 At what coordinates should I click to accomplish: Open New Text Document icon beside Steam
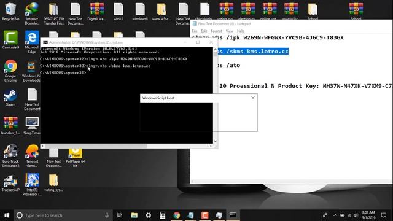click(x=32, y=99)
